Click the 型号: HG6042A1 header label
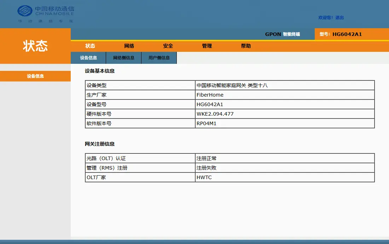389x244 pixels. click(341, 34)
